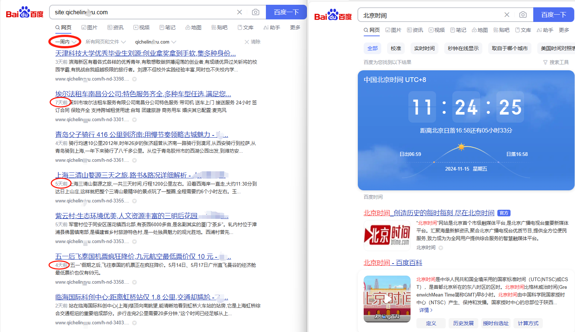
Task: Open the 历史发展 baike section button
Action: 463,323
